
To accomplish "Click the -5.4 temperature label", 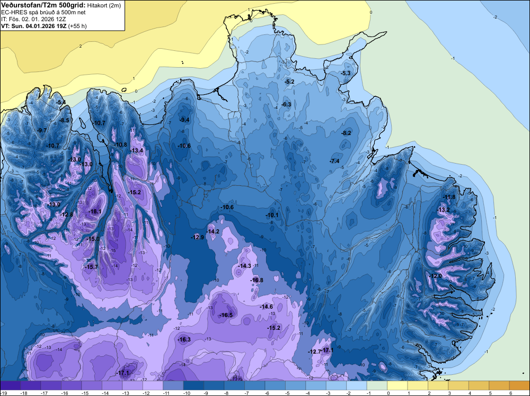I will click(61, 102).
